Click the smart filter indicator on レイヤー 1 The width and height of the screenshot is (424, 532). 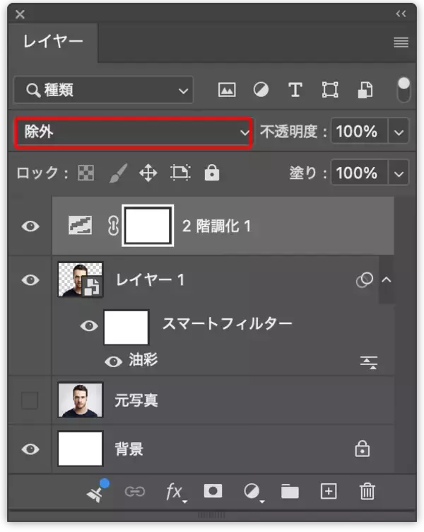pyautogui.click(x=365, y=280)
